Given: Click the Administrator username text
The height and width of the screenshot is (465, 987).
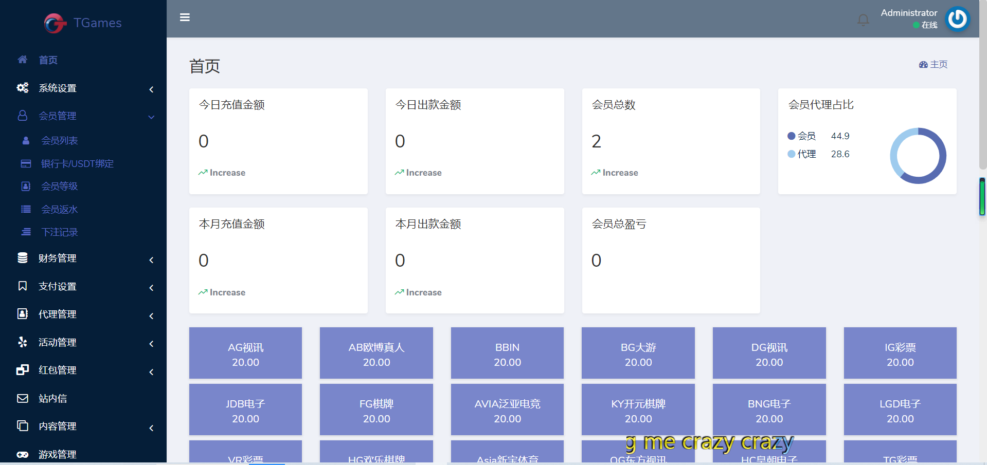Looking at the screenshot, I should click(909, 13).
